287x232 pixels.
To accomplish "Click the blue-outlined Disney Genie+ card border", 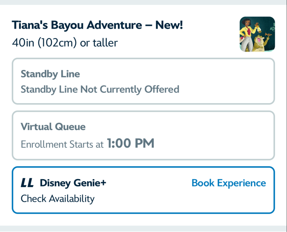I will [x=143, y=167].
